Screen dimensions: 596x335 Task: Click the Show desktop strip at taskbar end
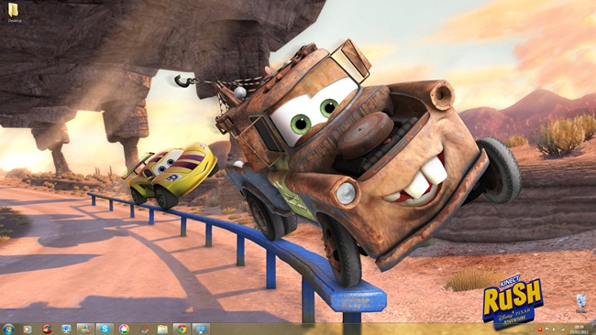tap(593, 329)
